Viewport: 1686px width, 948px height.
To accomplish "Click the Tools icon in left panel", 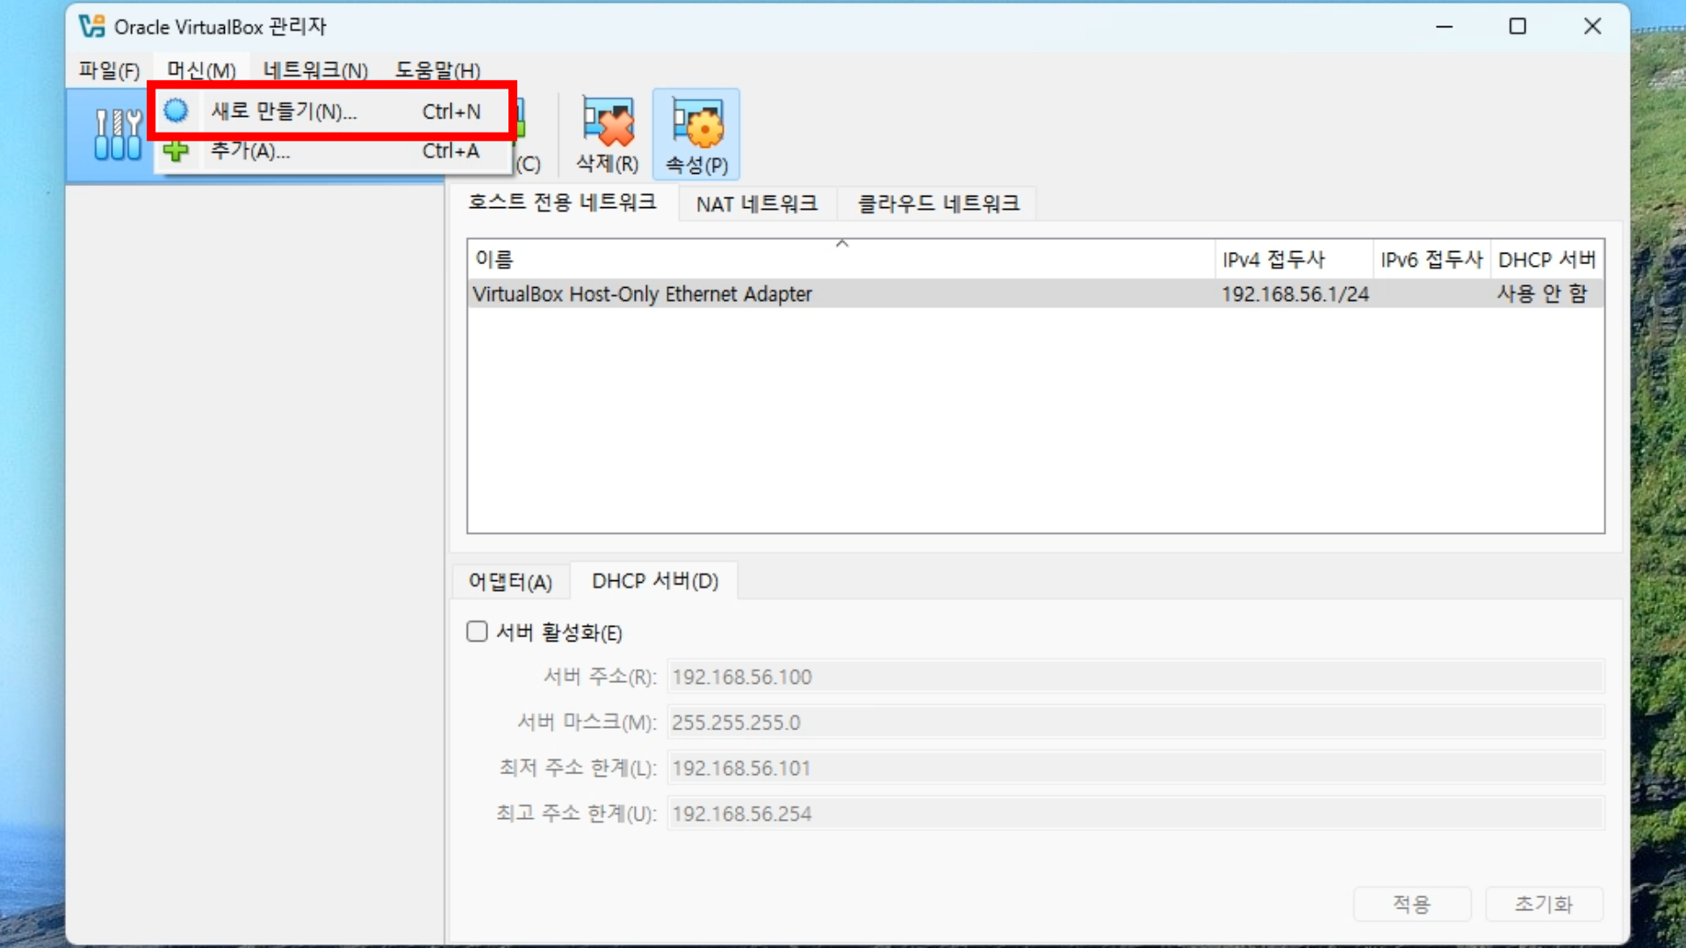I will click(x=118, y=134).
